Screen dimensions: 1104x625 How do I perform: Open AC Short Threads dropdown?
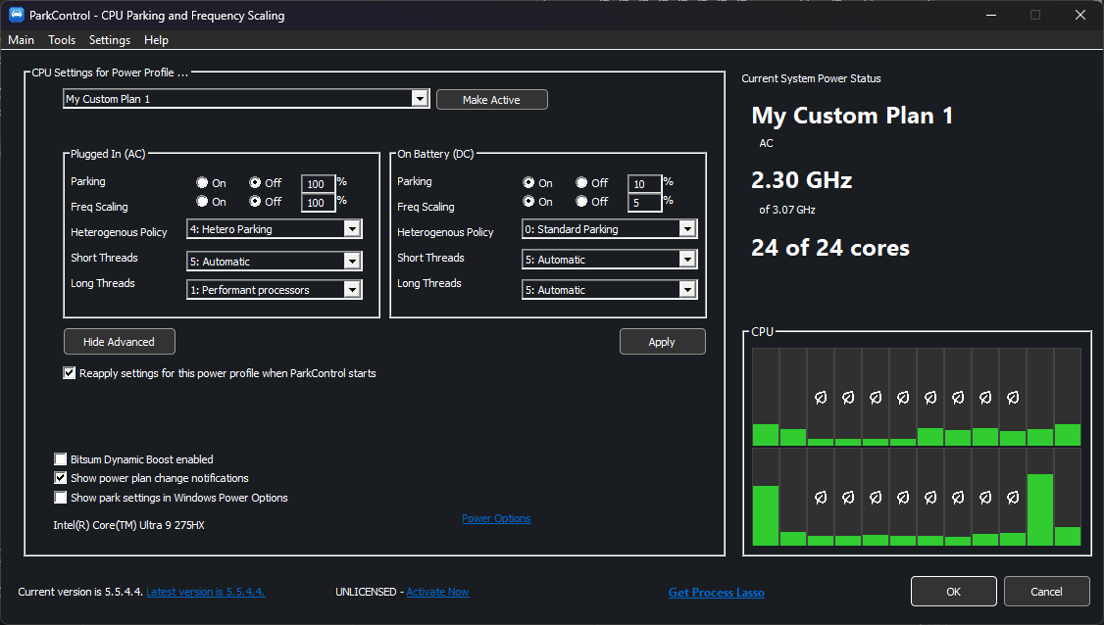[275, 262]
